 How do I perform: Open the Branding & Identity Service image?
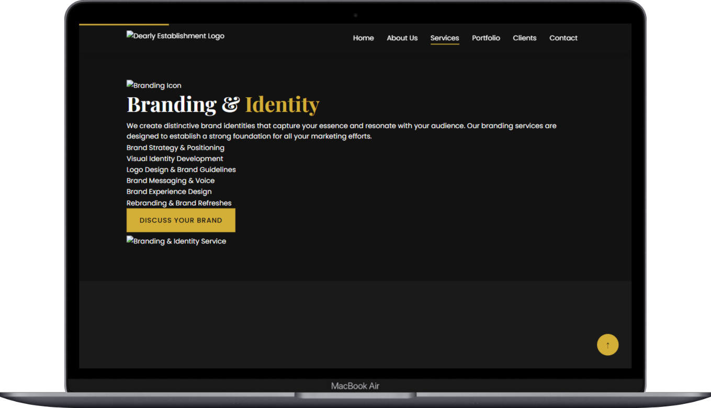click(176, 241)
